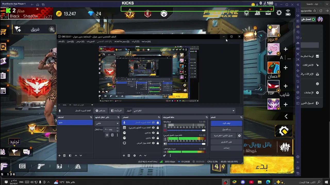Viewport: 330px width, 185px height.
Task: Open audio mixer advanced properties gears icon
Action: [x=165, y=155]
